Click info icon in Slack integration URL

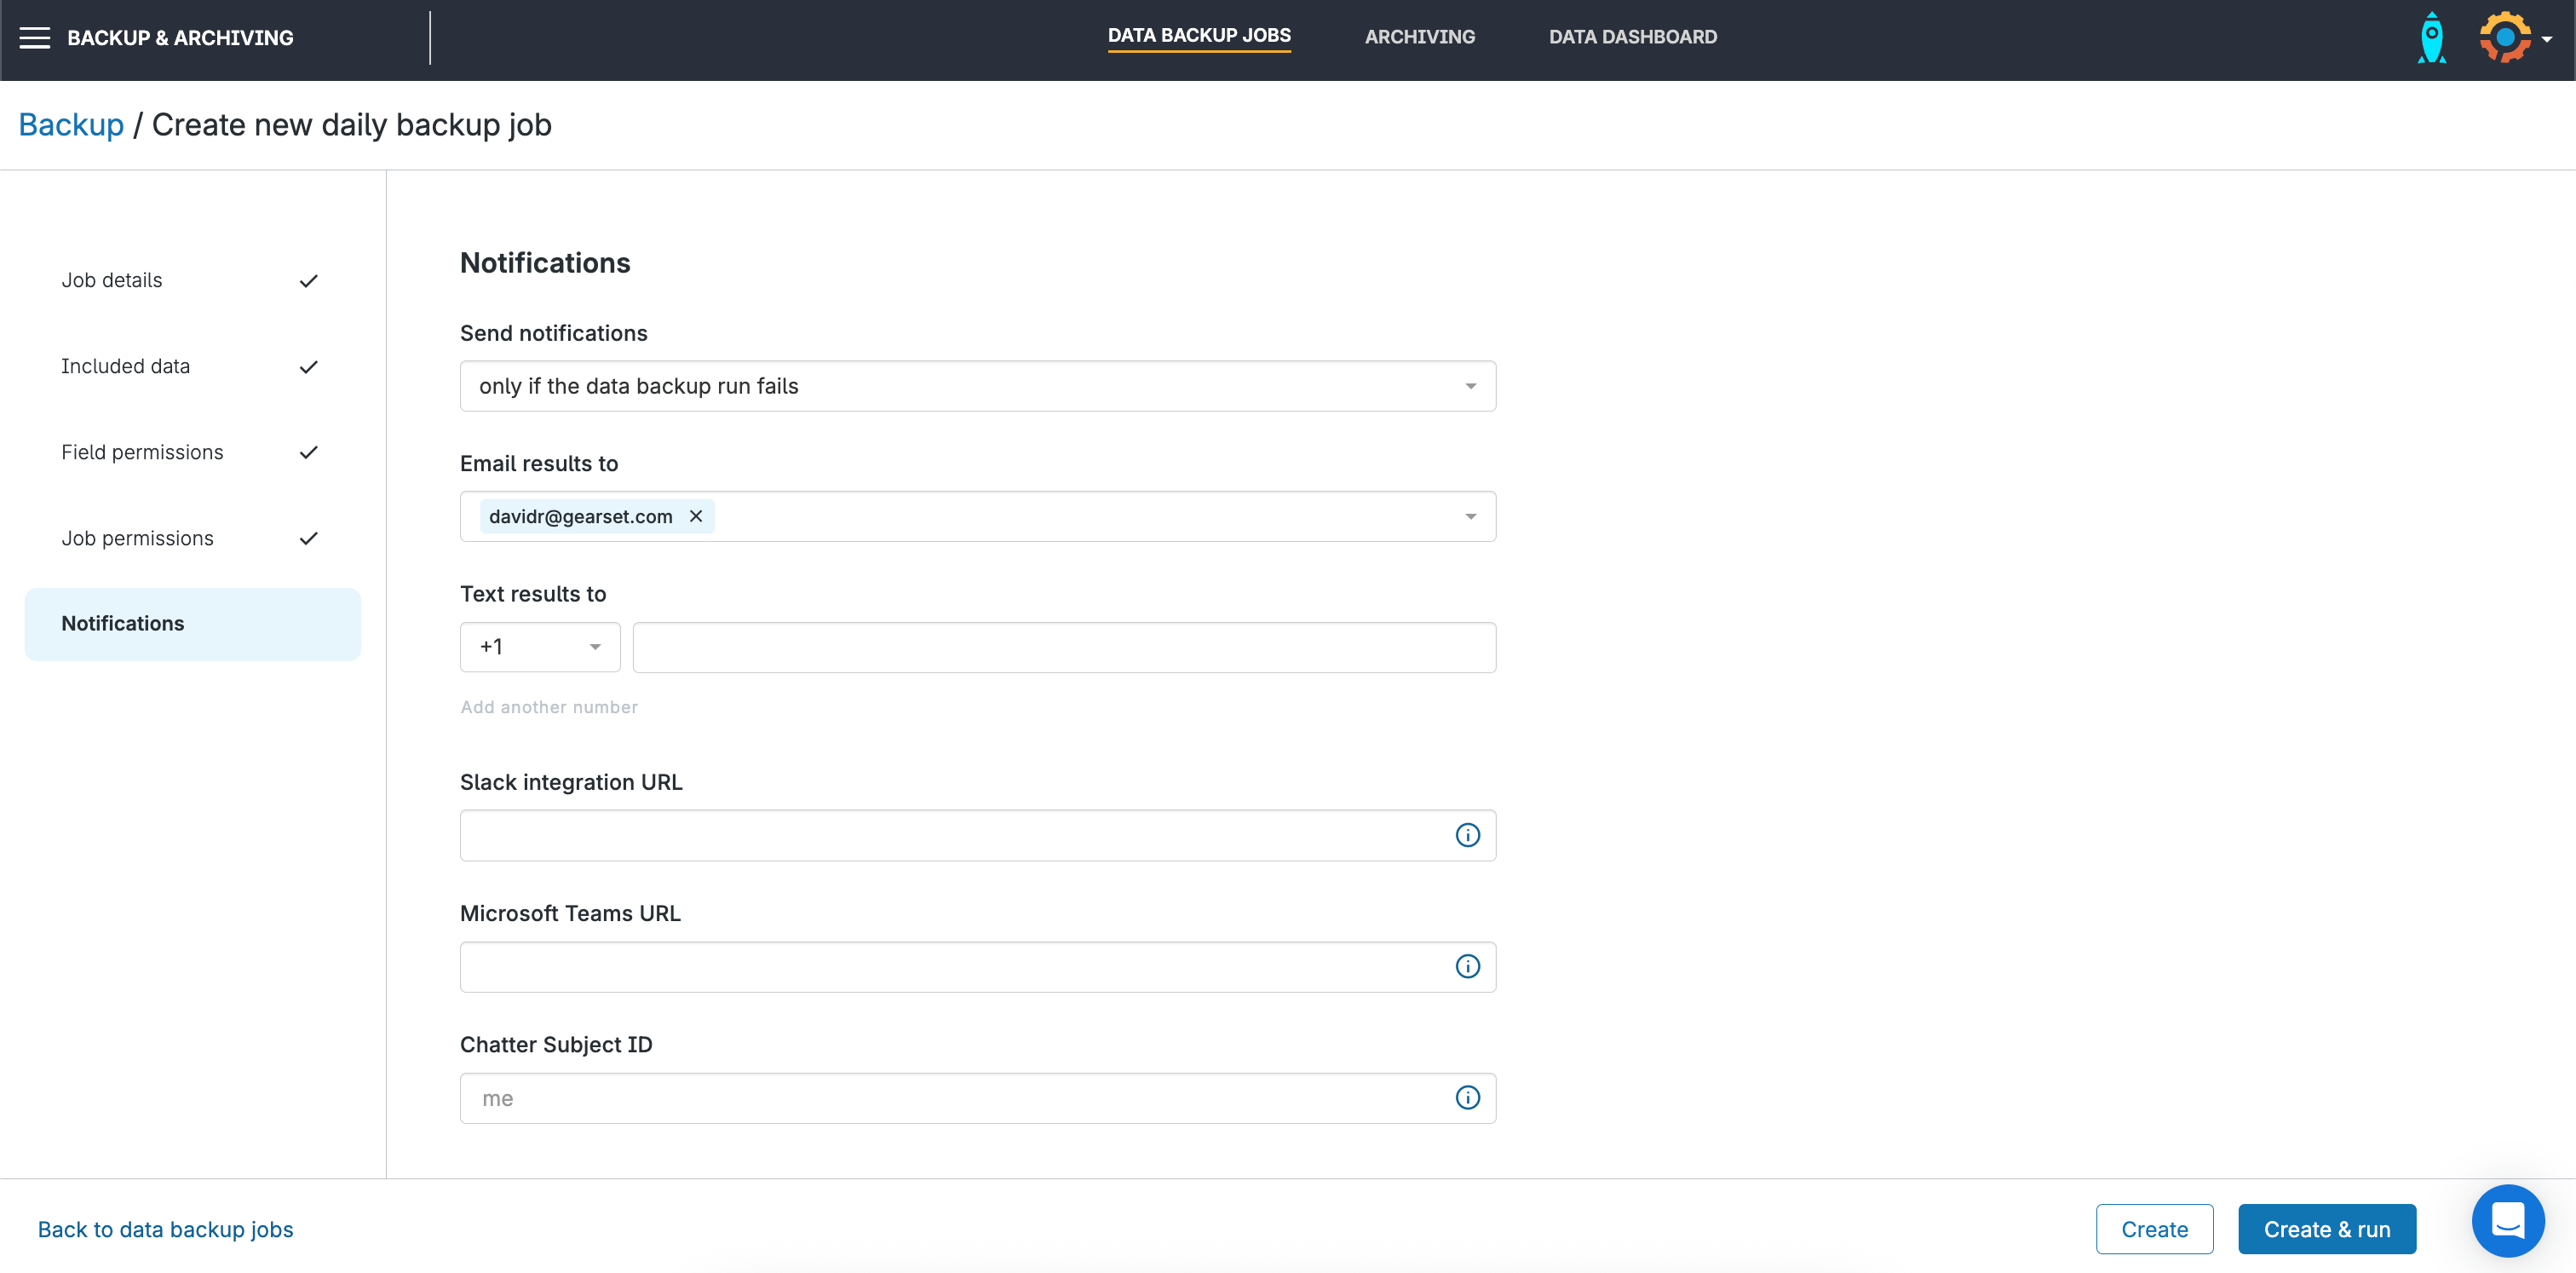[1467, 835]
